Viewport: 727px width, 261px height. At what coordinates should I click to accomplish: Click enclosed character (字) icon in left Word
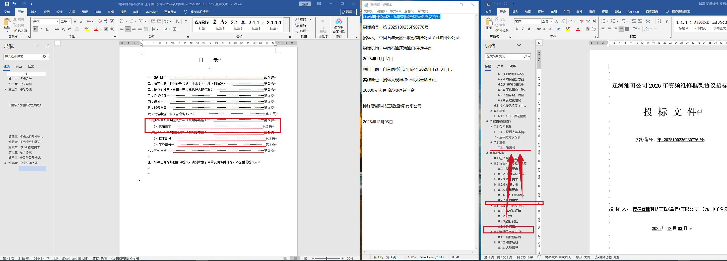tap(112, 29)
